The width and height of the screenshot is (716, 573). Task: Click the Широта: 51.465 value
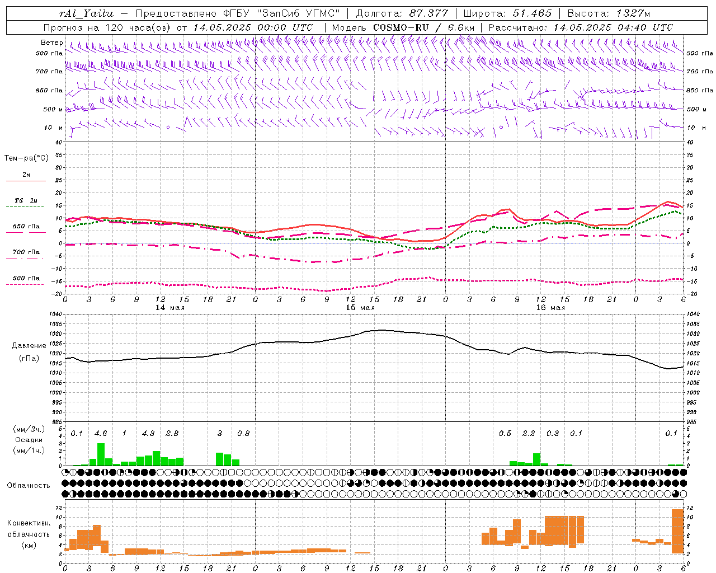tap(507, 13)
